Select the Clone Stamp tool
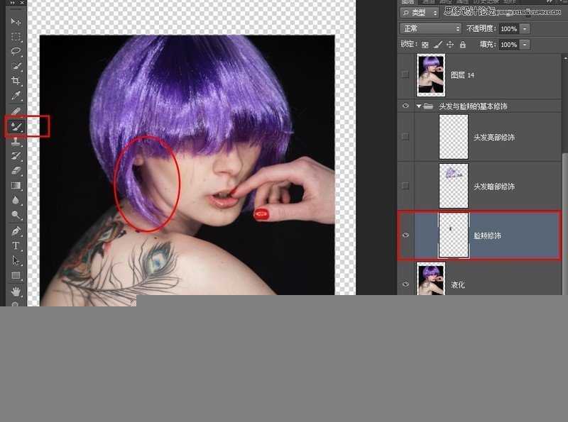This screenshot has width=568, height=422. (16, 141)
